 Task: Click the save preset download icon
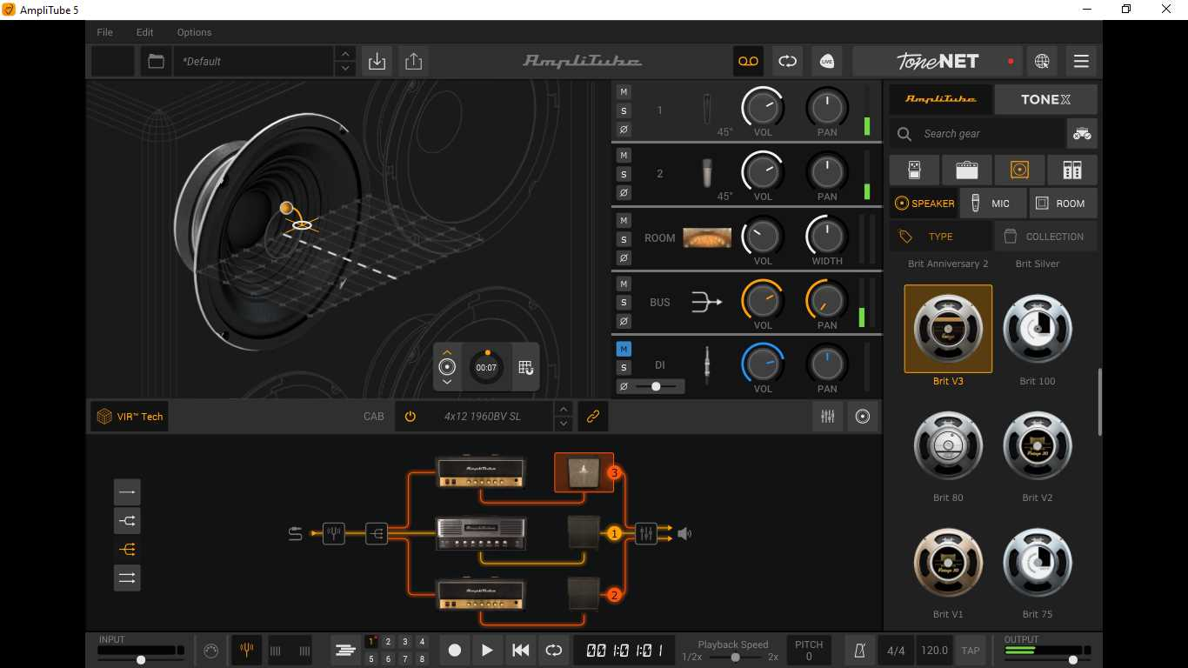pyautogui.click(x=377, y=62)
